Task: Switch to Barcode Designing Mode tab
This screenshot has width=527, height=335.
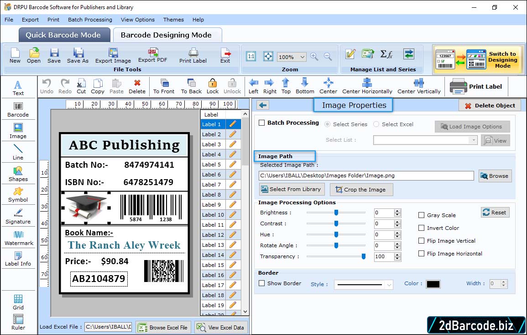Action: point(167,35)
